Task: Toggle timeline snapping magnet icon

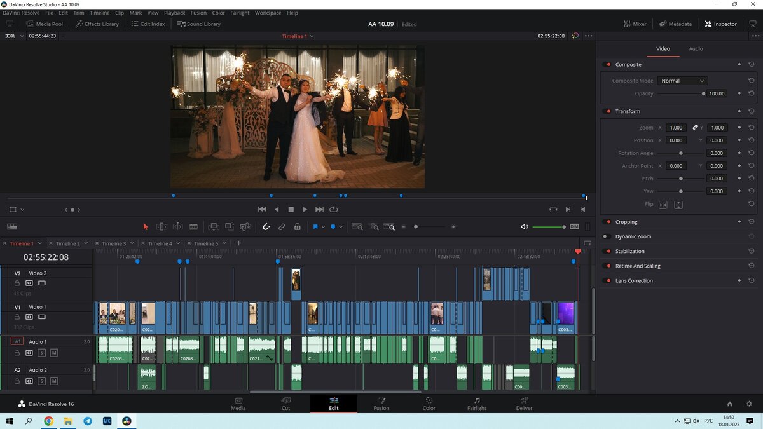Action: 266,227
